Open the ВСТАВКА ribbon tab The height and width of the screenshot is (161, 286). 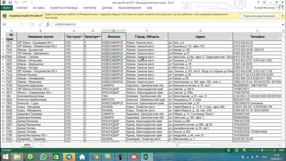click(39, 8)
